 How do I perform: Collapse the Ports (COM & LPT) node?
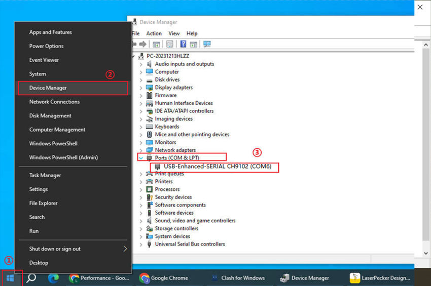[141, 158]
